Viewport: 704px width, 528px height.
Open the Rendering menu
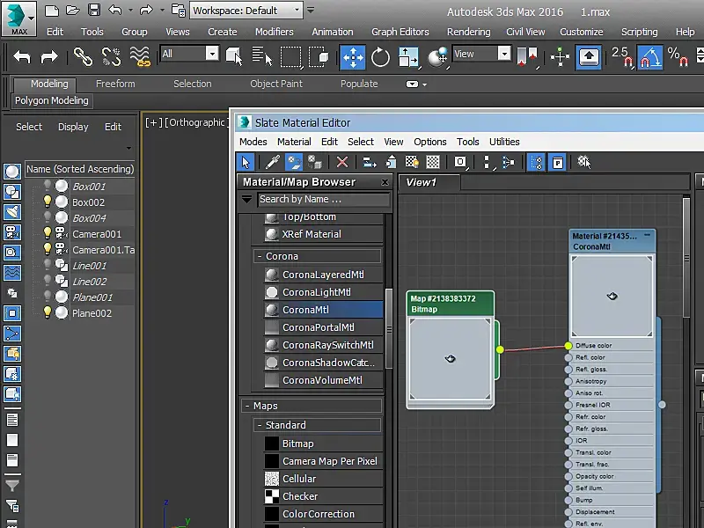point(468,32)
